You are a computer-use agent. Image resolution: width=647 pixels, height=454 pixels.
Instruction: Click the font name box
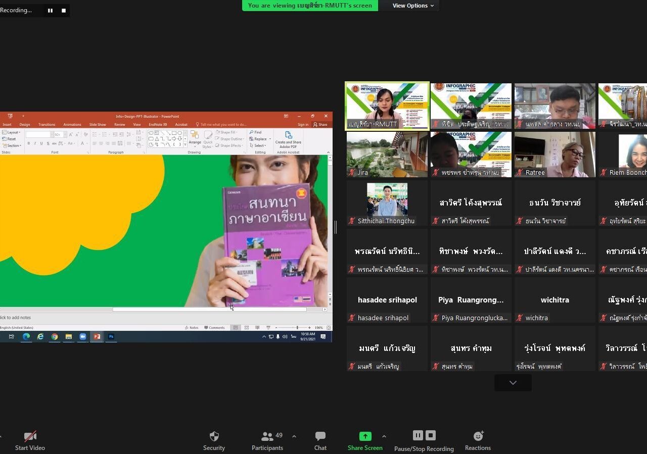39,134
